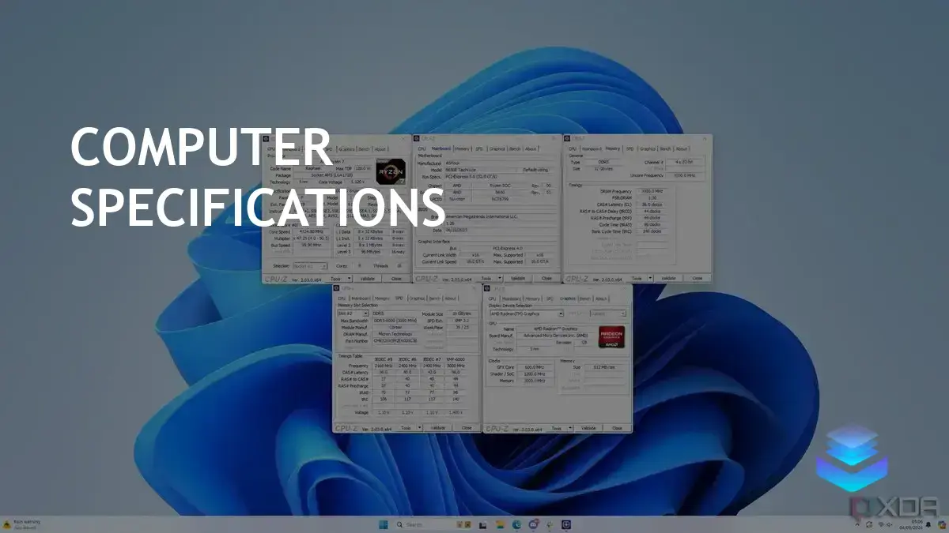The width and height of the screenshot is (949, 533).
Task: Switch to the CPU tab in the Graphics window
Action: pos(492,298)
